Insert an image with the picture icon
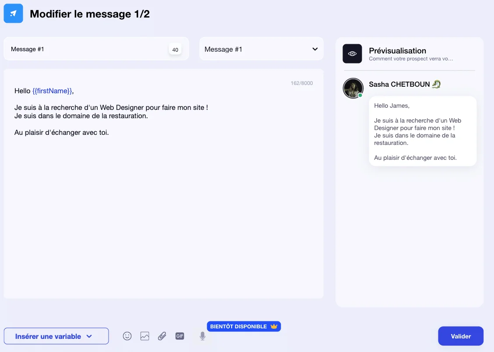Image resolution: width=494 pixels, height=352 pixels. 145,336
